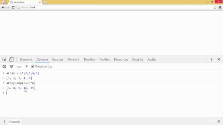Click the incognito spy icon
Image resolution: width=223 pixels, height=125 pixels.
click(x=4, y=2)
